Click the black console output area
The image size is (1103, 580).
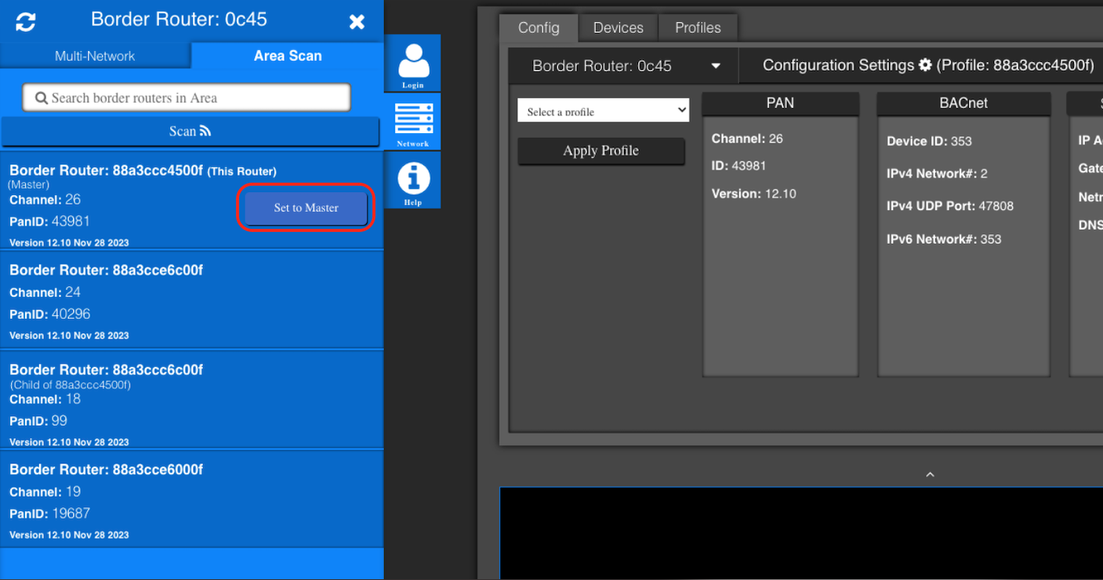pyautogui.click(x=801, y=534)
